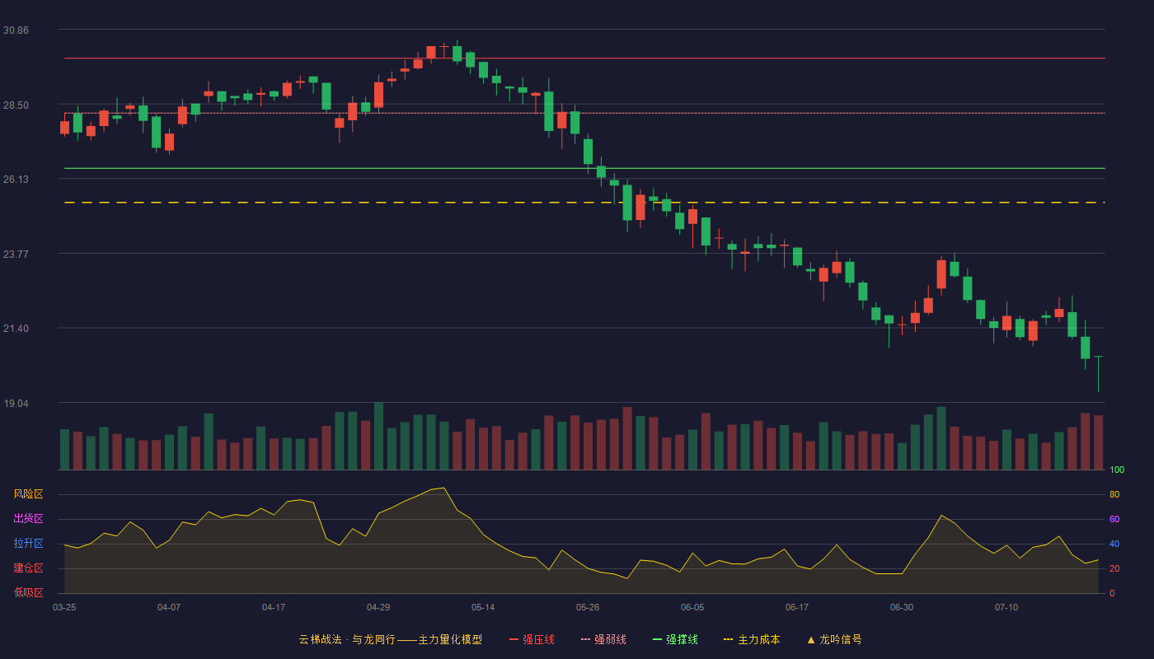This screenshot has height=659, width=1154.
Task: Click the red 强压线 dash icon
Action: point(514,639)
